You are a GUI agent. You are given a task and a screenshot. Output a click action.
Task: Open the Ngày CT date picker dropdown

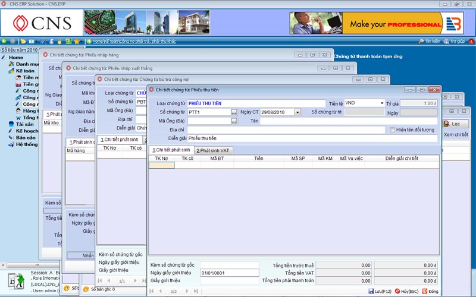297,112
